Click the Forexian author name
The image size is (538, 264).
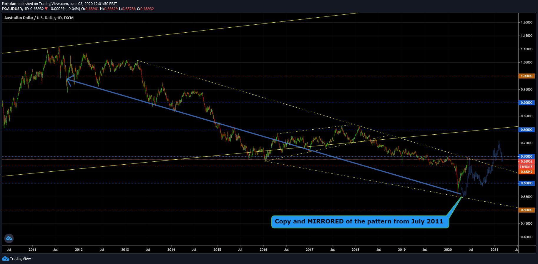coord(9,4)
